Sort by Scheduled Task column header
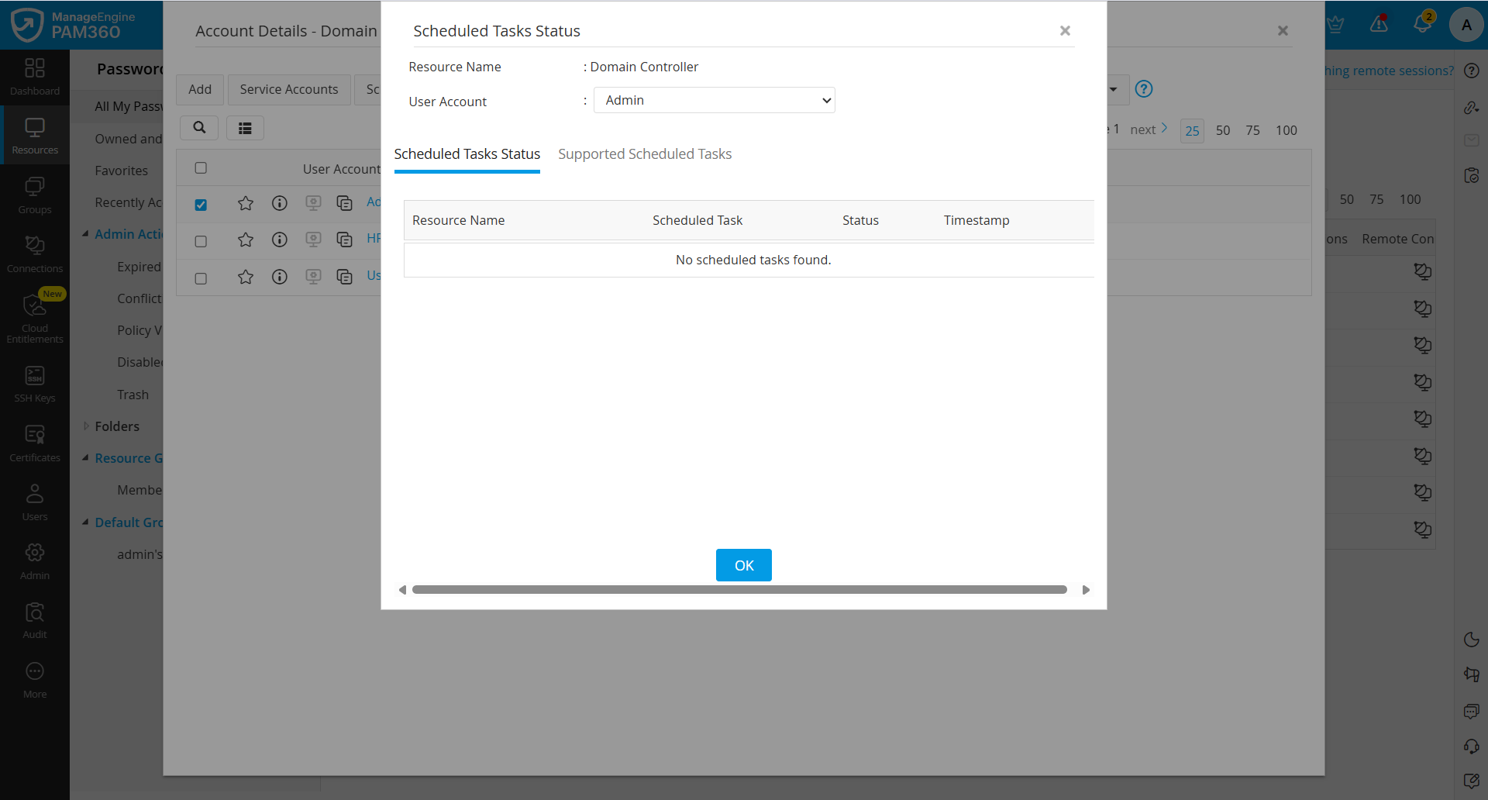The image size is (1488, 800). [x=697, y=220]
